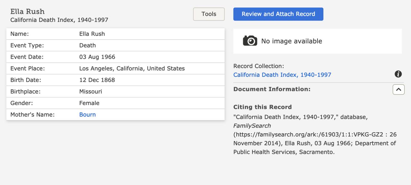Click the Los Angeles event place value

point(132,68)
